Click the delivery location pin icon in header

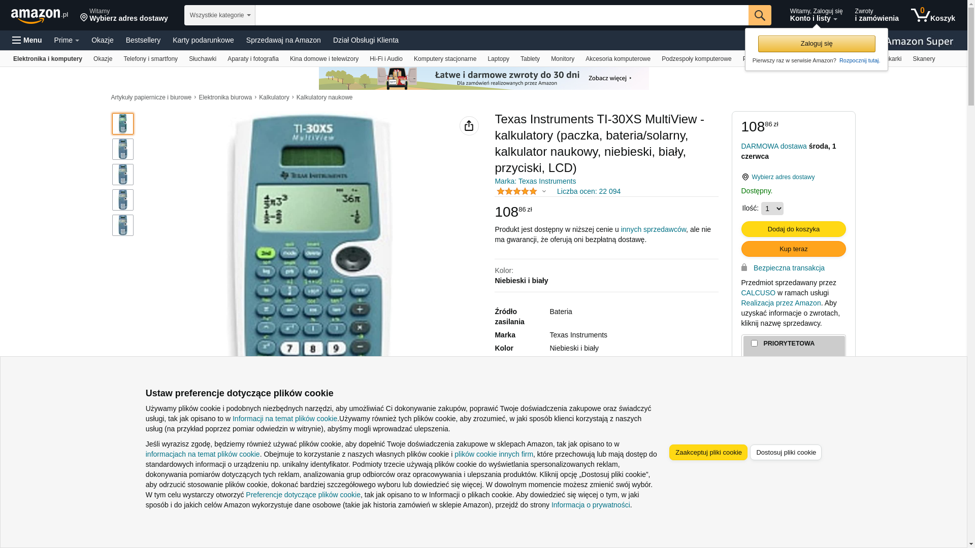pyautogui.click(x=84, y=18)
